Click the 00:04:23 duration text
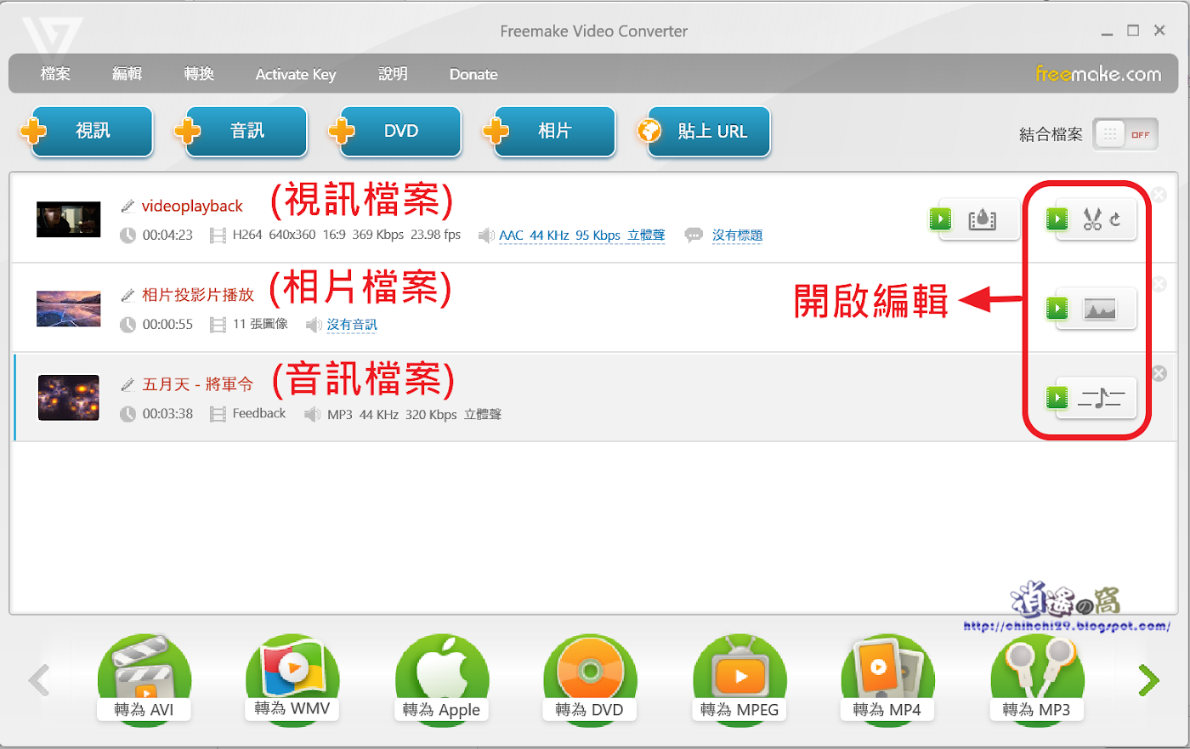1190x749 pixels. [x=167, y=235]
